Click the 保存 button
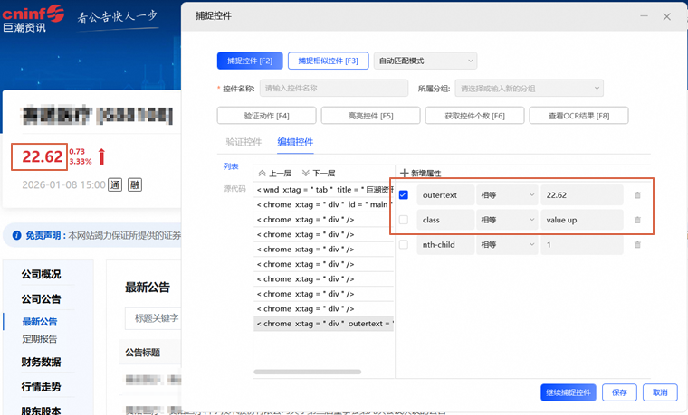Image resolution: width=688 pixels, height=415 pixels. [x=619, y=392]
